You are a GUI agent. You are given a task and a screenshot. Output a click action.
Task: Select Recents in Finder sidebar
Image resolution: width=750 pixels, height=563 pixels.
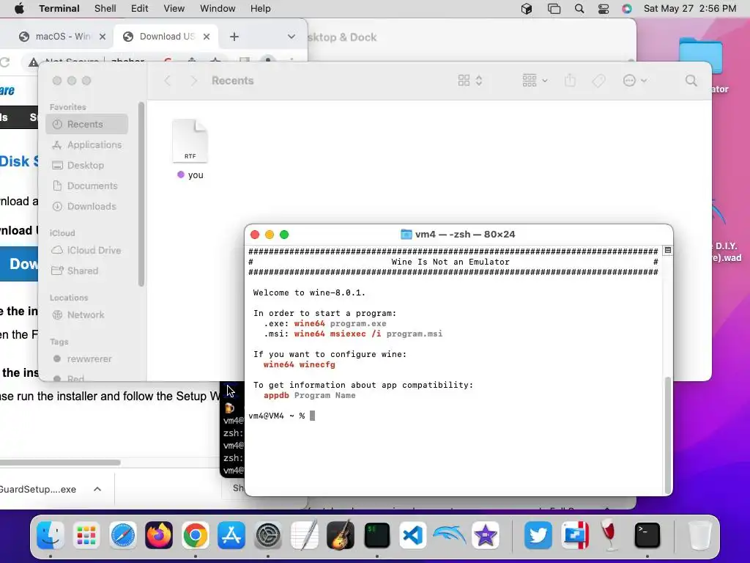[x=87, y=124]
